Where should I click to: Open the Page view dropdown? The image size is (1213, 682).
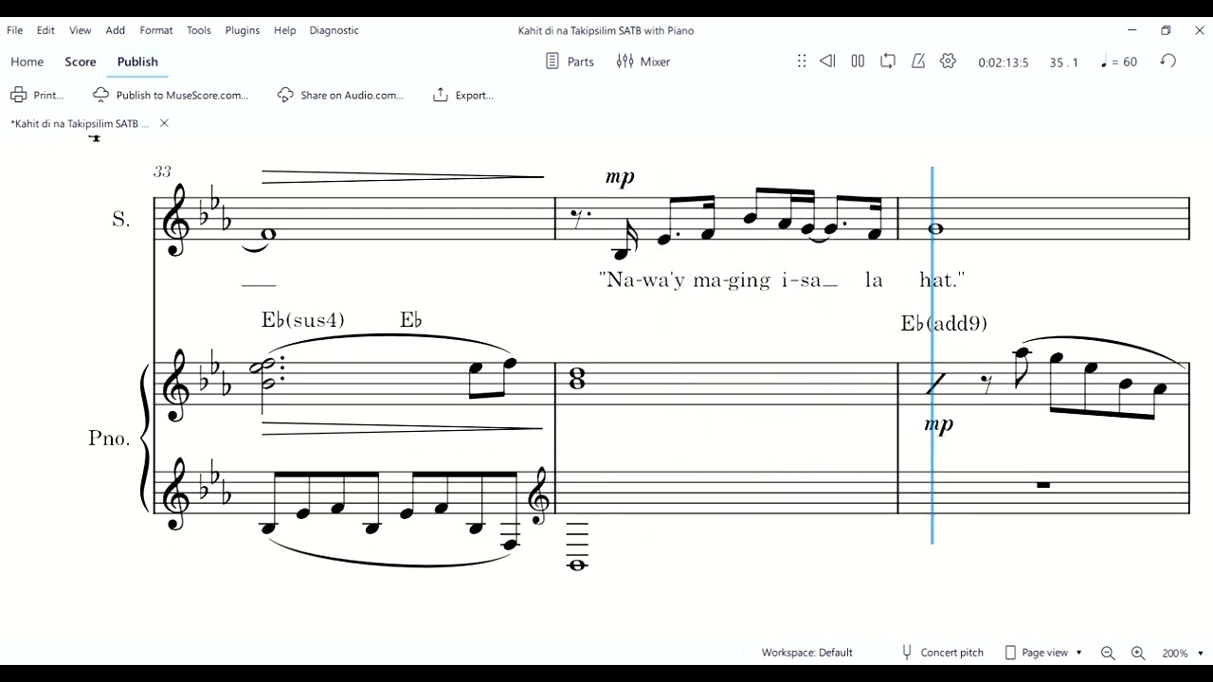coord(1042,653)
